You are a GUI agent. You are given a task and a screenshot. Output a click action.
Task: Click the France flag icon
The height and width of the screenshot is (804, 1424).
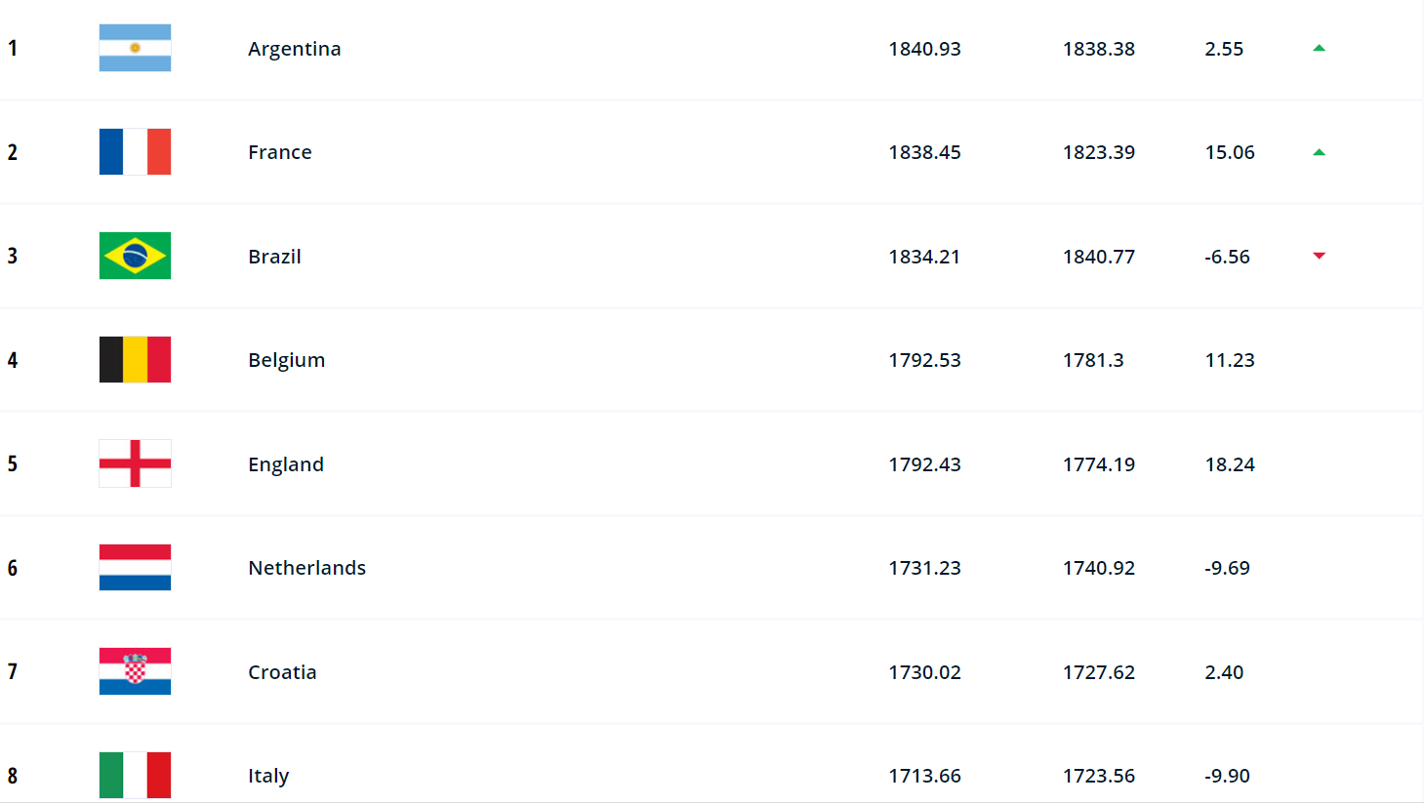[x=135, y=152]
